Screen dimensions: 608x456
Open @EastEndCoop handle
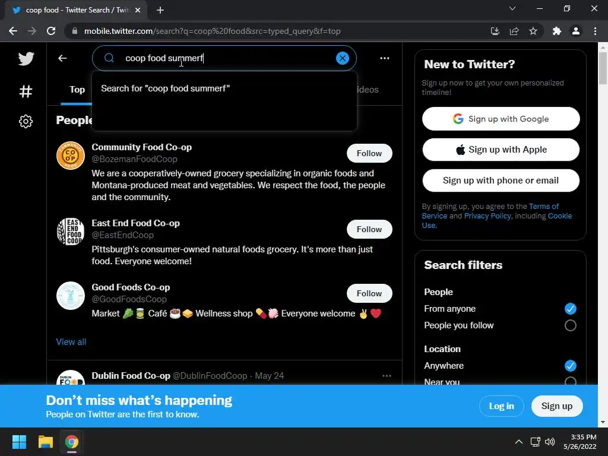(x=122, y=235)
